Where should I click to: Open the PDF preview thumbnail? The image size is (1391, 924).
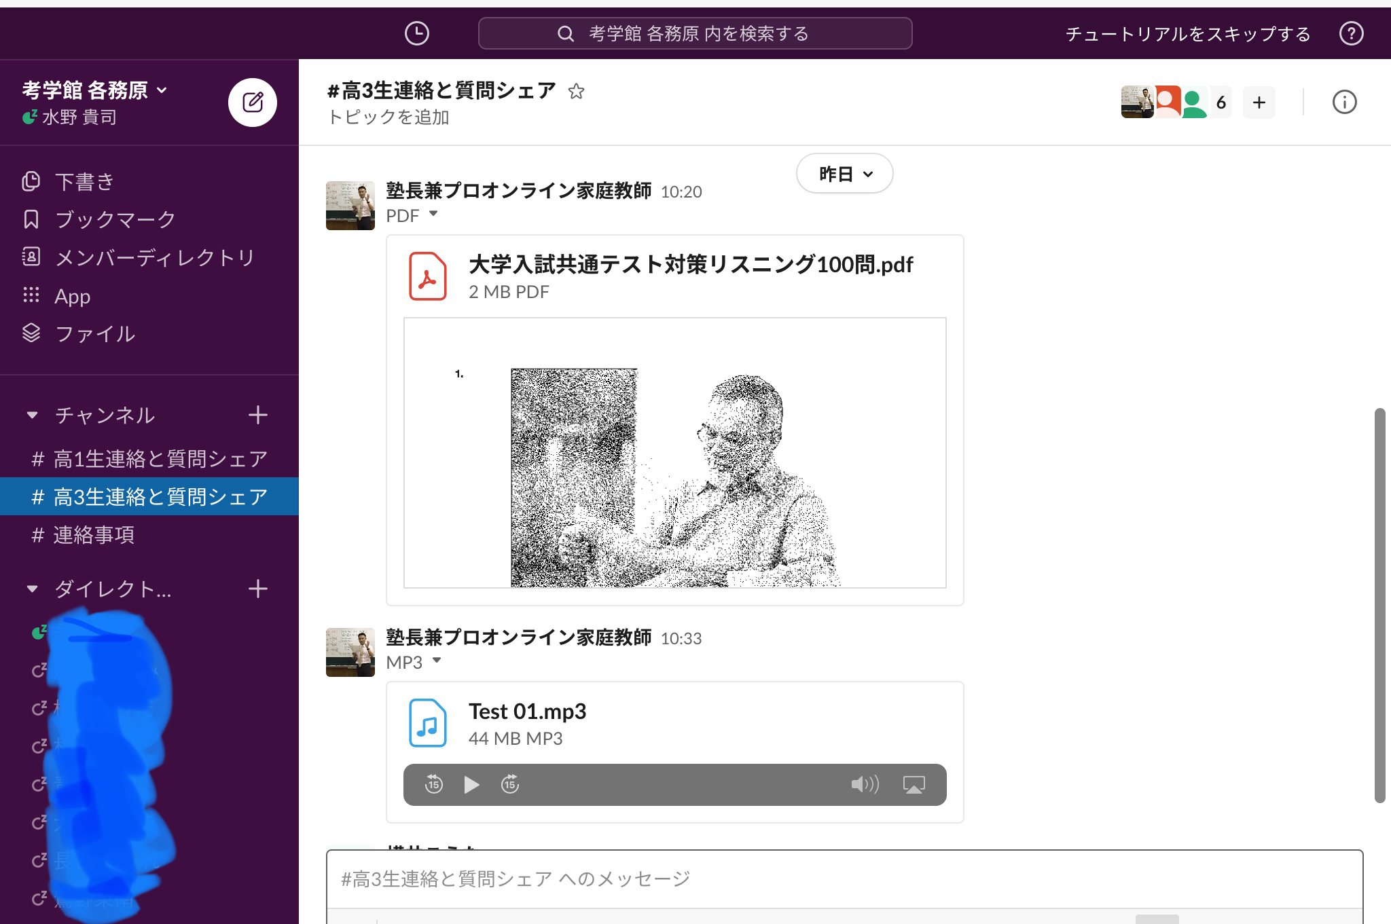point(675,453)
